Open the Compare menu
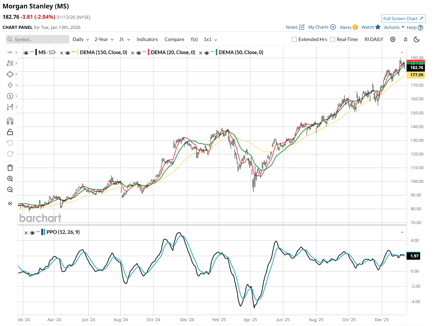 click(174, 39)
